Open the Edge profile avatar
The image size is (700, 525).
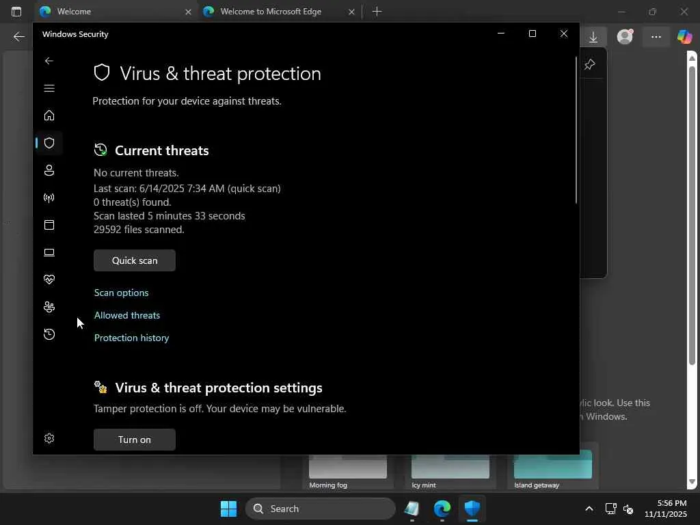click(x=625, y=37)
